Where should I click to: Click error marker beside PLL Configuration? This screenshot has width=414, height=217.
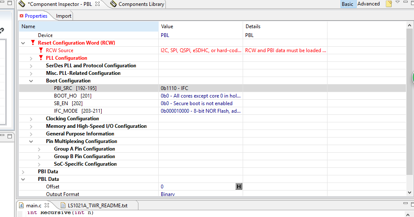pyautogui.click(x=41, y=58)
